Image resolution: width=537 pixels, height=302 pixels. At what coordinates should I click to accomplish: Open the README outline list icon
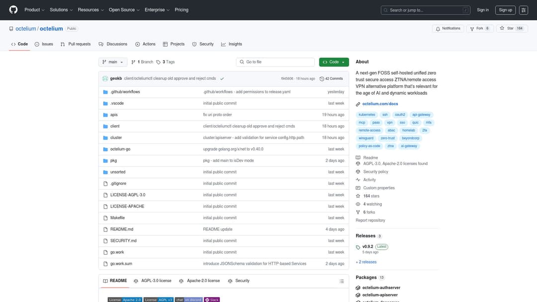point(342,281)
